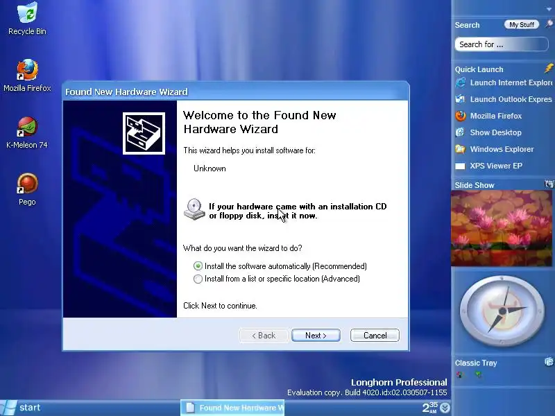This screenshot has height=416, width=555.
Task: Click Mozilla Firefox label in Quick Launch
Action: point(496,116)
